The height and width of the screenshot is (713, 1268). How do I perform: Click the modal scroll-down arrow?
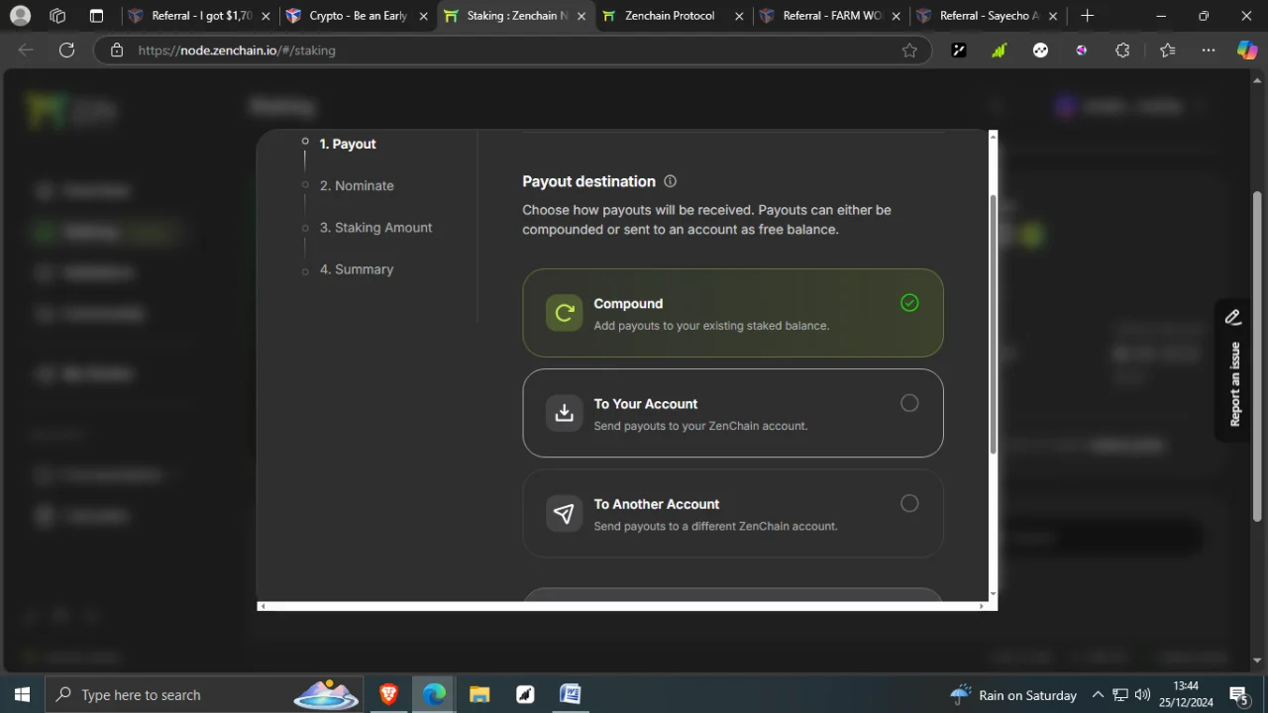(993, 594)
